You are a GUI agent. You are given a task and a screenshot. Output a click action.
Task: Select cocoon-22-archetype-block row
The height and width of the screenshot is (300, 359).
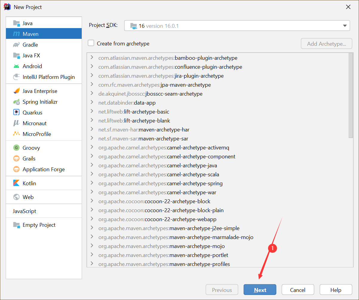click(218, 201)
